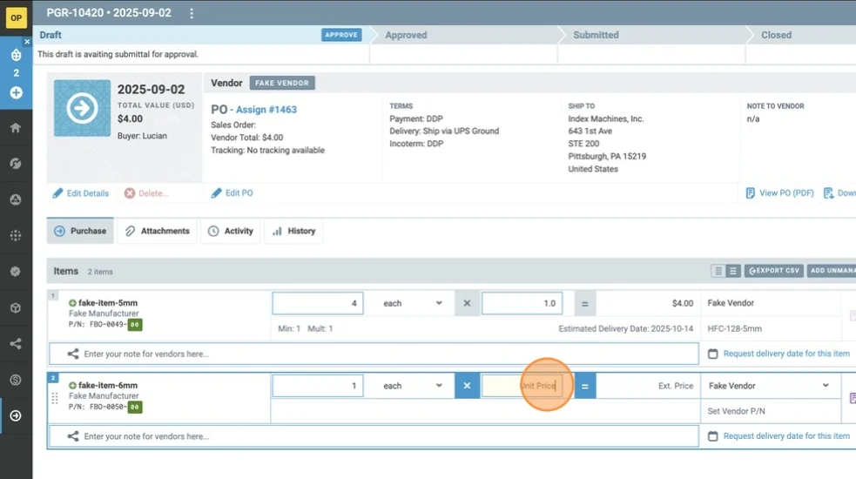Click the dollar sign icon in the sidebar
The width and height of the screenshot is (856, 479).
click(x=16, y=380)
